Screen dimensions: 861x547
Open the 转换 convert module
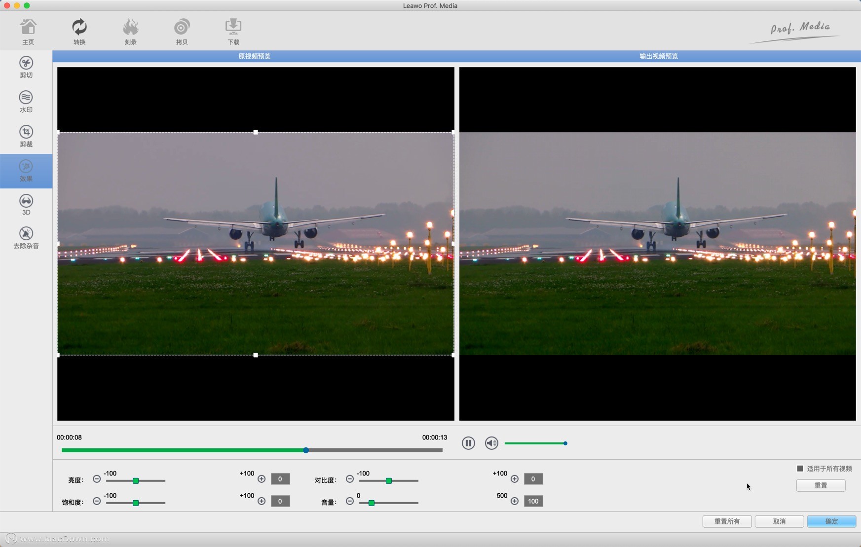(79, 32)
